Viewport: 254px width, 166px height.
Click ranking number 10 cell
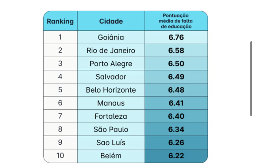[60, 156]
